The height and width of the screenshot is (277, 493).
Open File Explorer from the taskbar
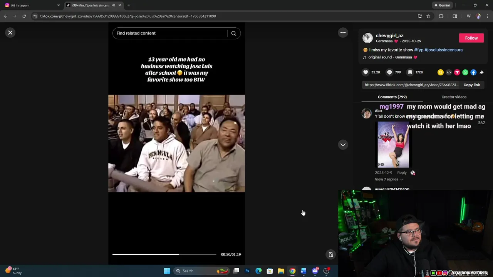[281, 271]
